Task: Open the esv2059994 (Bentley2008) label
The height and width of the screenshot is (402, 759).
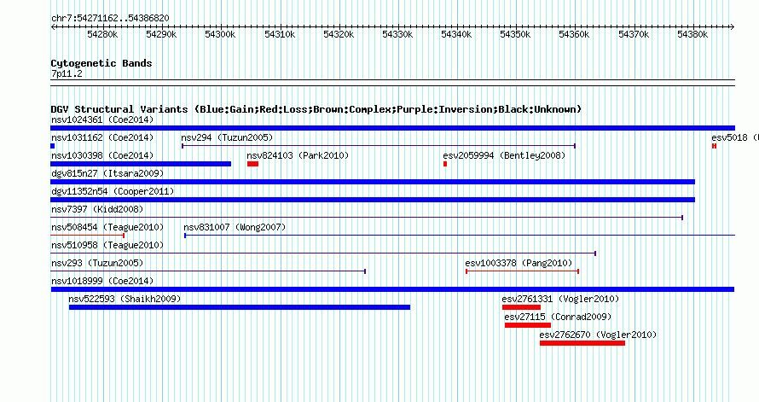Action: pyautogui.click(x=504, y=155)
